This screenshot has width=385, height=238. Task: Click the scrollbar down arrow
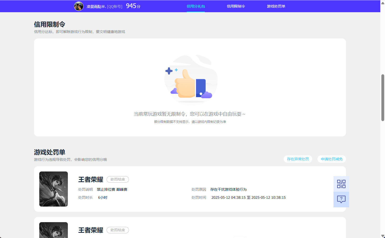point(383,236)
